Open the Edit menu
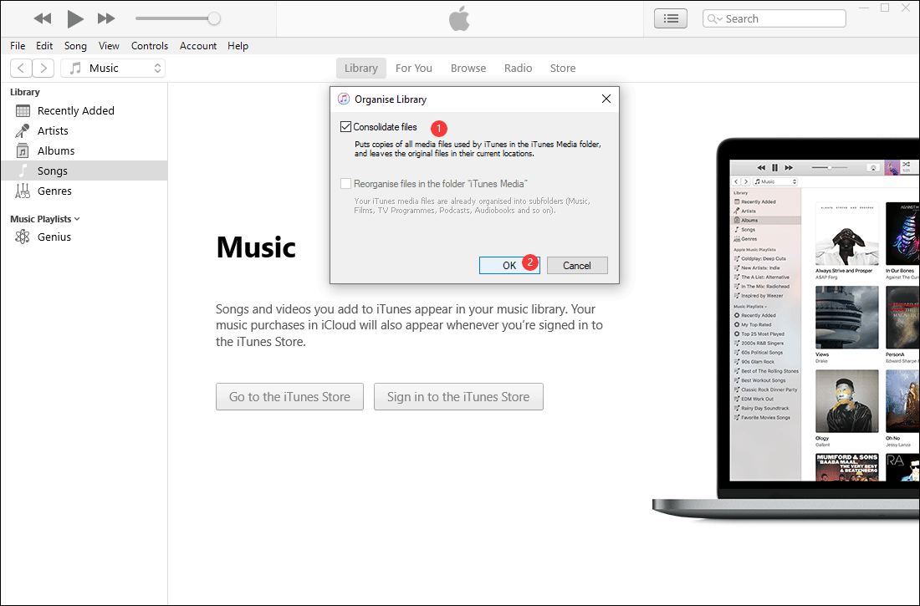The image size is (920, 606). 44,46
